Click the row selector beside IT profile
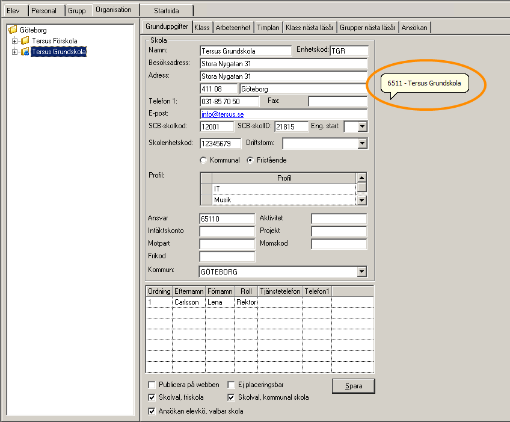 click(x=206, y=189)
